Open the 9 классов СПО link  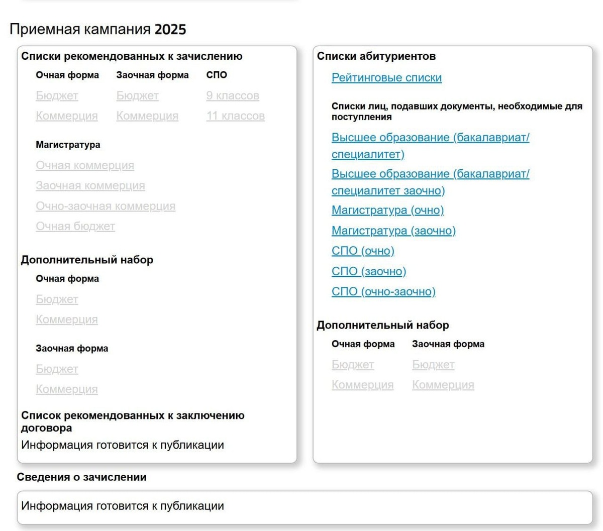coord(233,95)
